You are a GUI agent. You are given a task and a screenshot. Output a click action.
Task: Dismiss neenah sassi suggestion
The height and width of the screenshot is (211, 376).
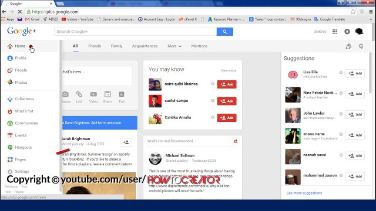[341, 155]
